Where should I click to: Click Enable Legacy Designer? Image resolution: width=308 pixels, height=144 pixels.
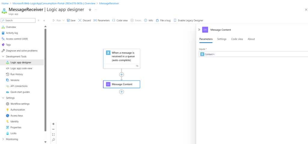tap(188, 20)
